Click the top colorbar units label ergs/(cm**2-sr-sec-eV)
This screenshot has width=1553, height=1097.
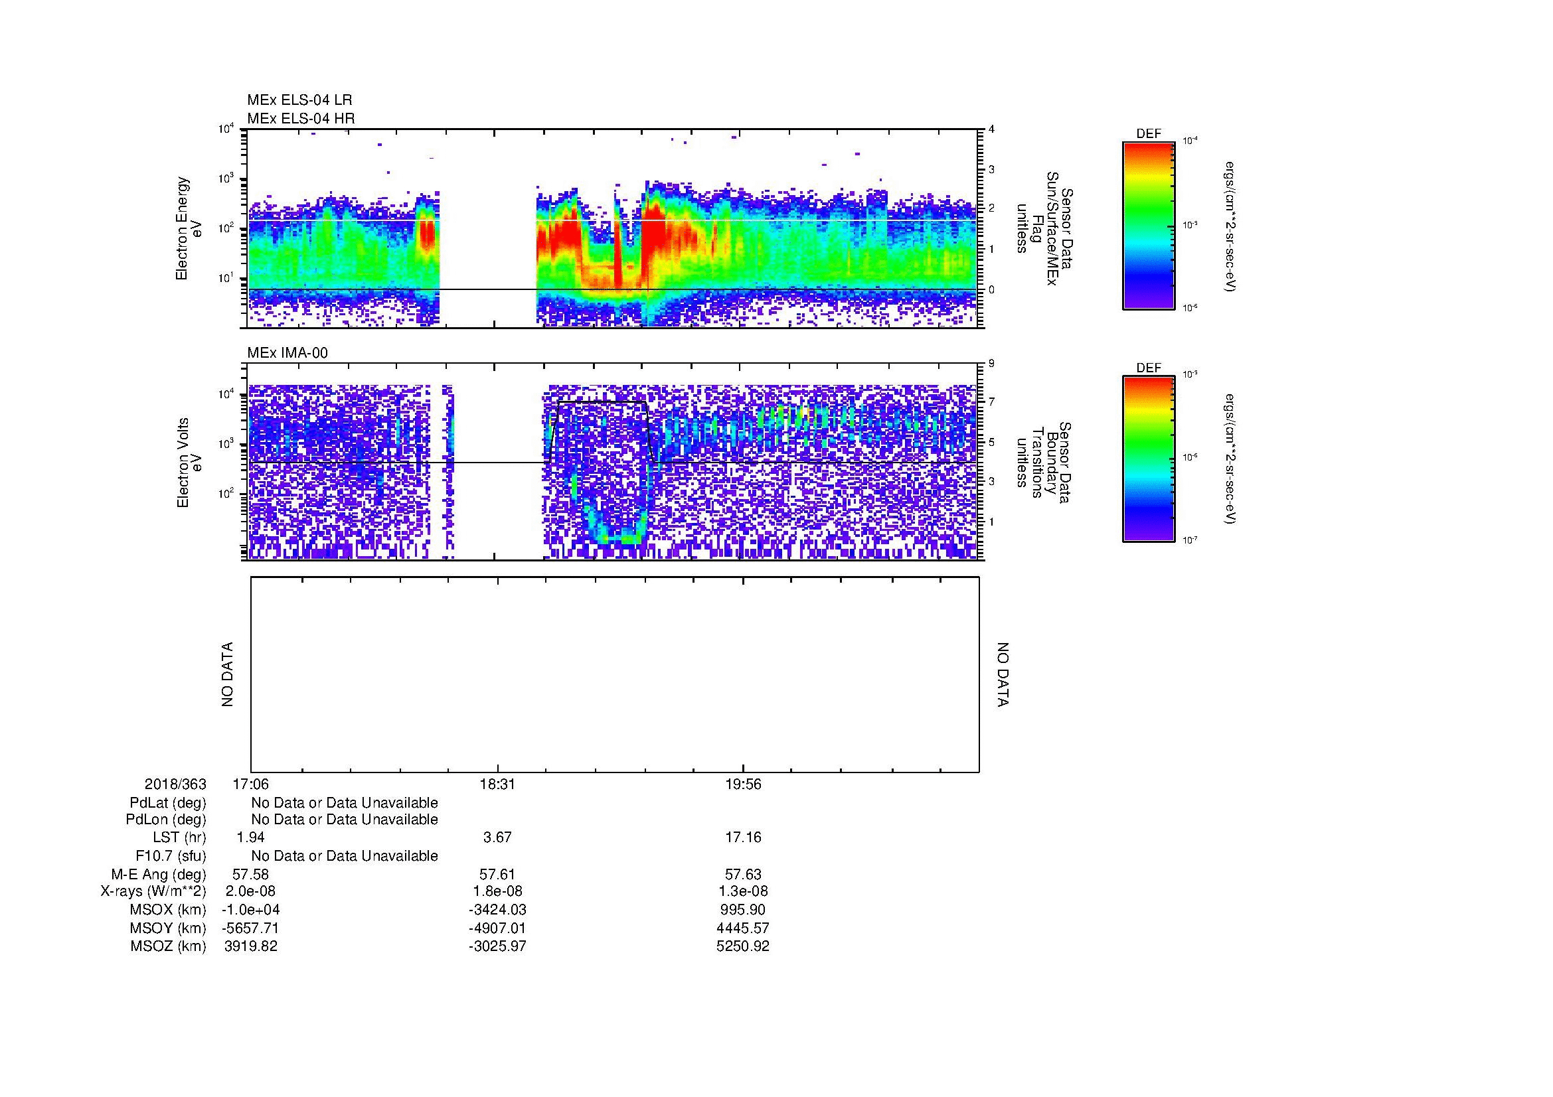click(x=1229, y=226)
